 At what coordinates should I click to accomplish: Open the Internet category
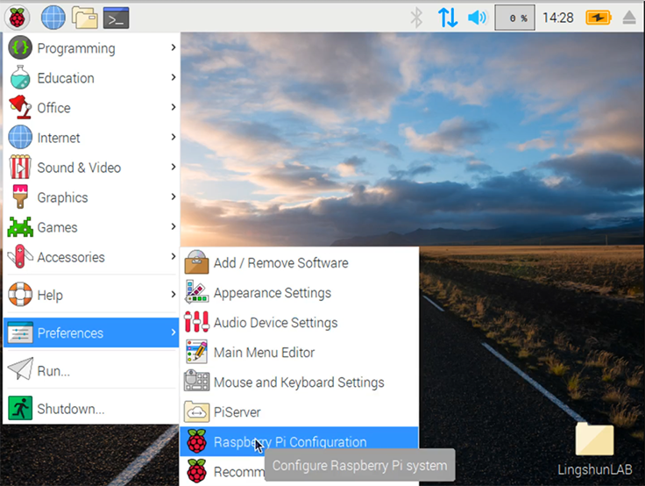(92, 138)
